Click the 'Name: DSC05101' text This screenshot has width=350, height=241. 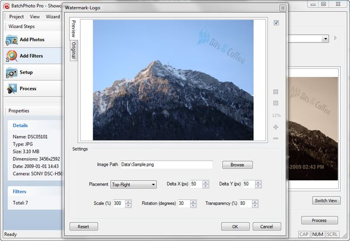coord(30,137)
